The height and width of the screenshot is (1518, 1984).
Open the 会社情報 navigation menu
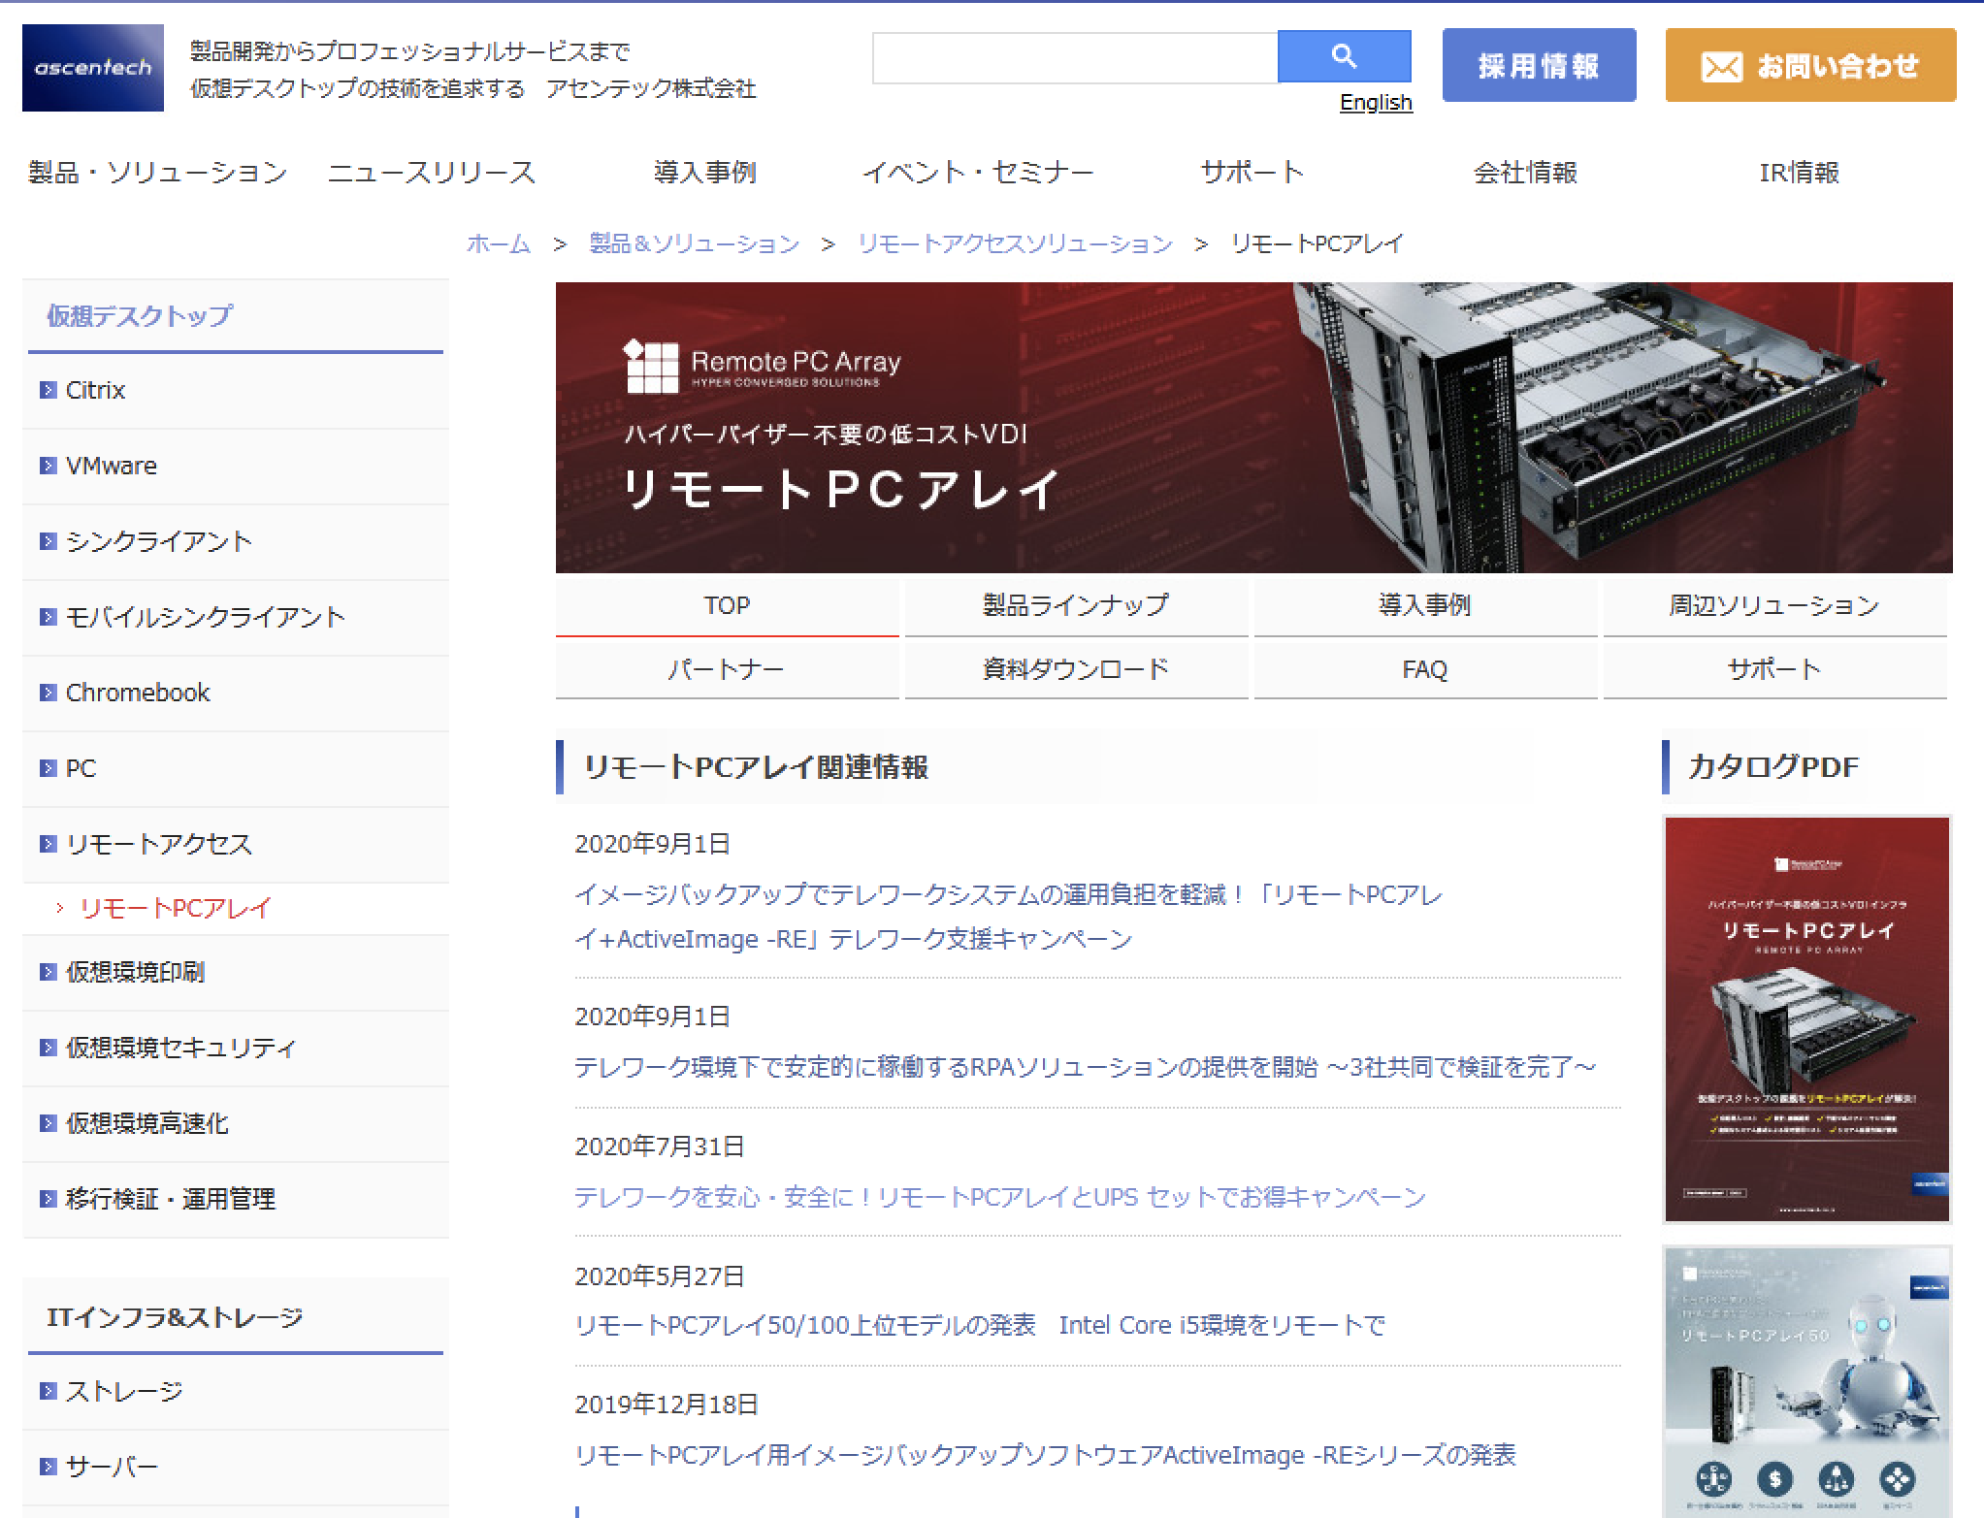coord(1524,173)
